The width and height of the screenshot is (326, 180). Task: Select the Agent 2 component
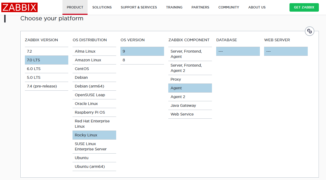(x=190, y=97)
